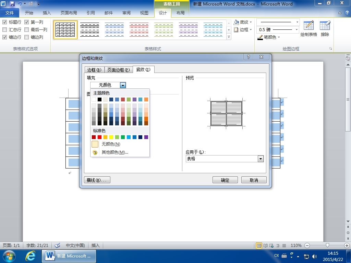Pick the standard purple color swatch

pyautogui.click(x=146, y=137)
